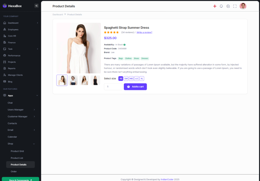Collapse the sidebar with double-chevron icon
260x181 pixels.
click(36, 6)
